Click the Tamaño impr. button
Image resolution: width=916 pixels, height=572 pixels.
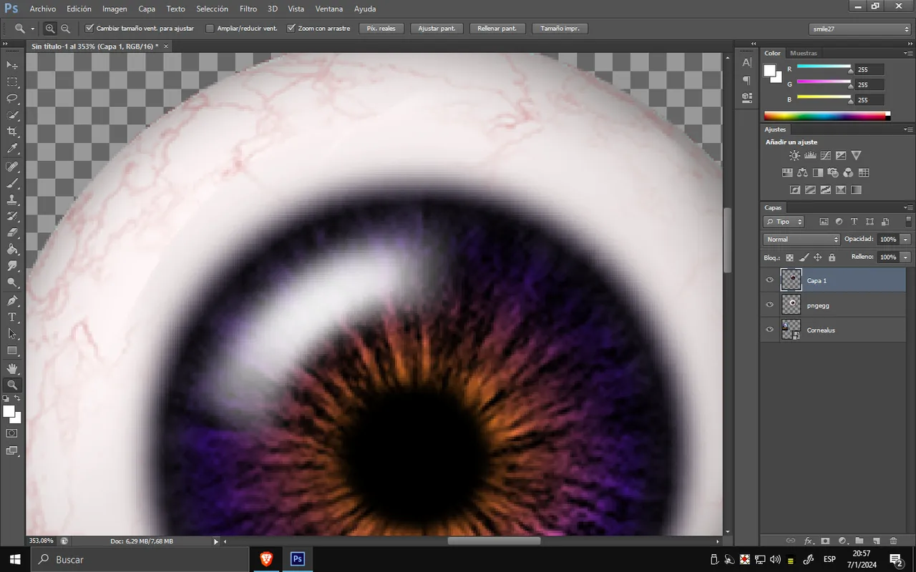[560, 29]
